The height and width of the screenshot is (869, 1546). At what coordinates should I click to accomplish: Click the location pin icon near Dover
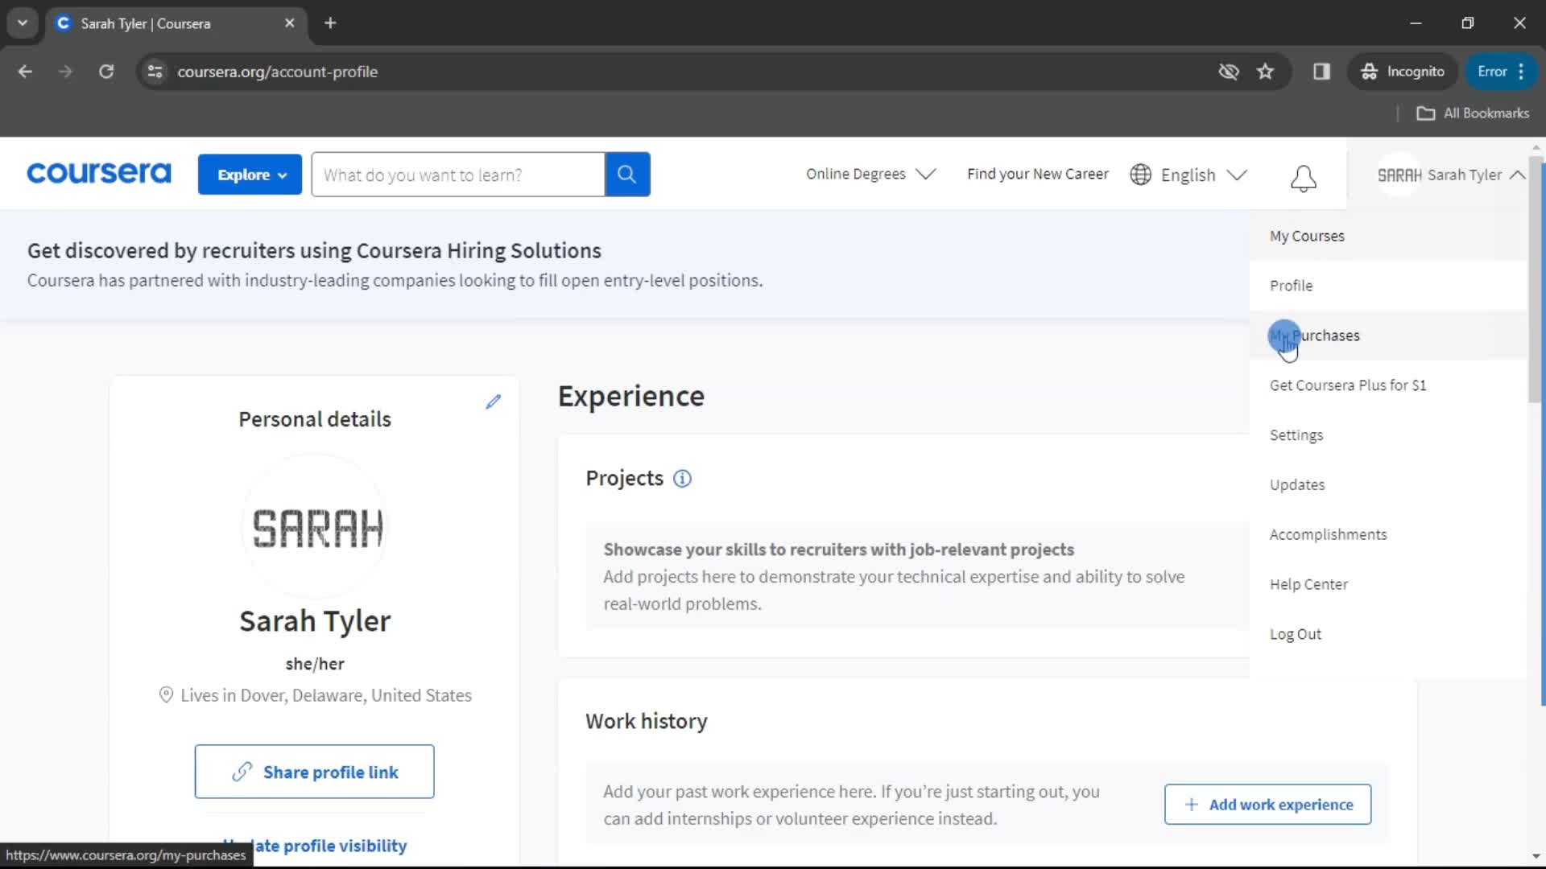[x=164, y=694]
